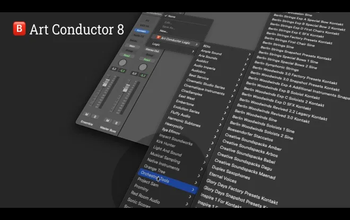Image resolution: width=350 pixels, height=220 pixels.
Task: Choose Creative Soundspacks Amber preset
Action: click(x=253, y=142)
